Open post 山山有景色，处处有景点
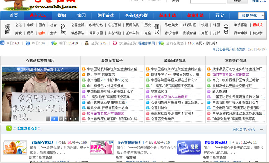Screen dimensions: 269x163 tap(105, 86)
